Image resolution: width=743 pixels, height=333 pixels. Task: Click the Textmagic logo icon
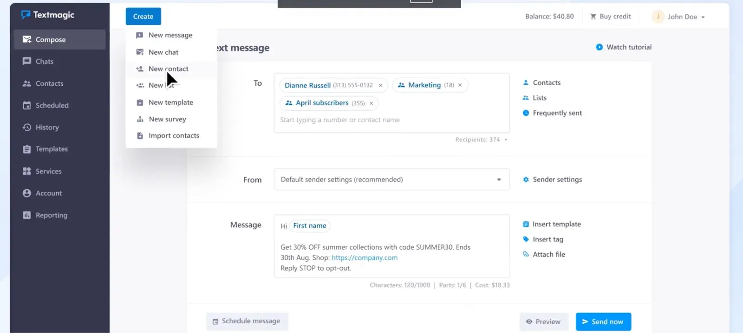26,15
